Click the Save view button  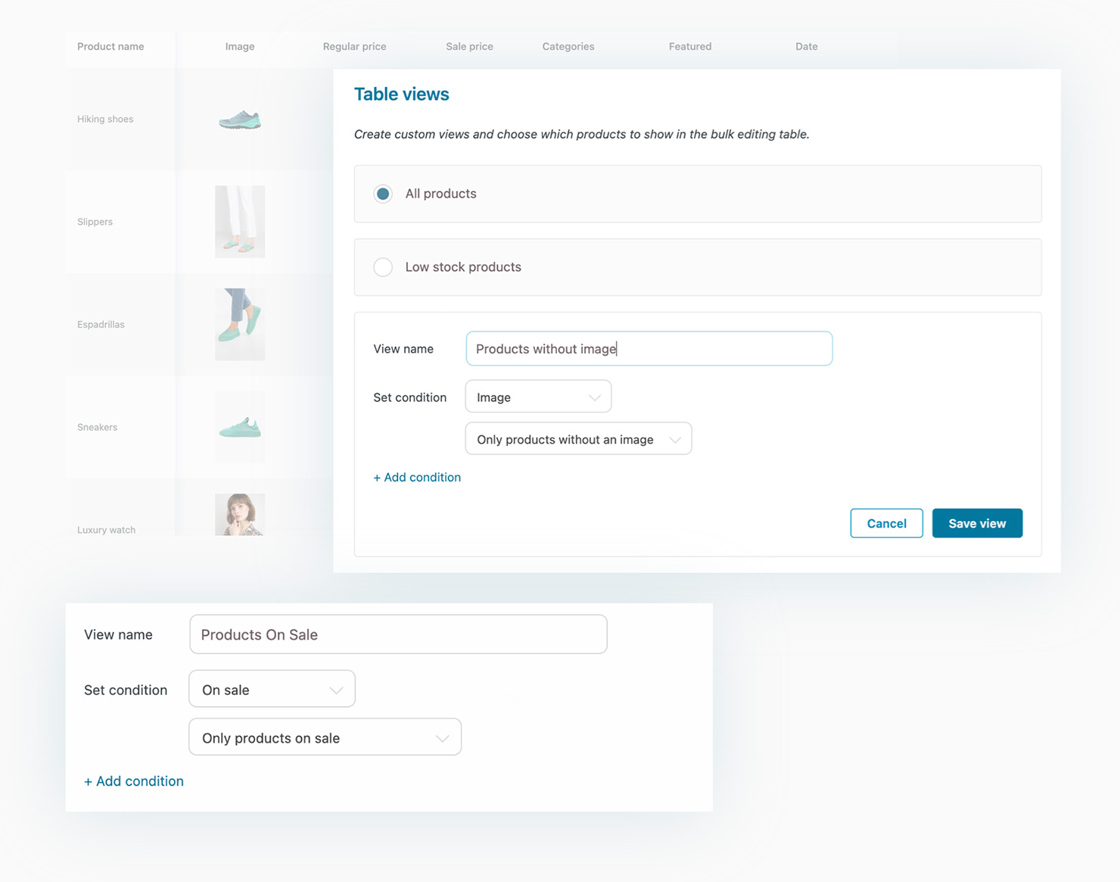tap(976, 523)
